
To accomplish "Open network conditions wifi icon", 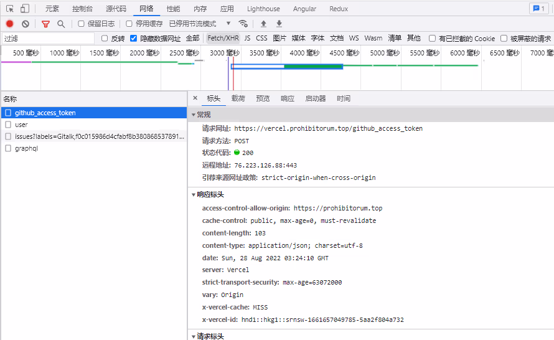I will [x=243, y=24].
